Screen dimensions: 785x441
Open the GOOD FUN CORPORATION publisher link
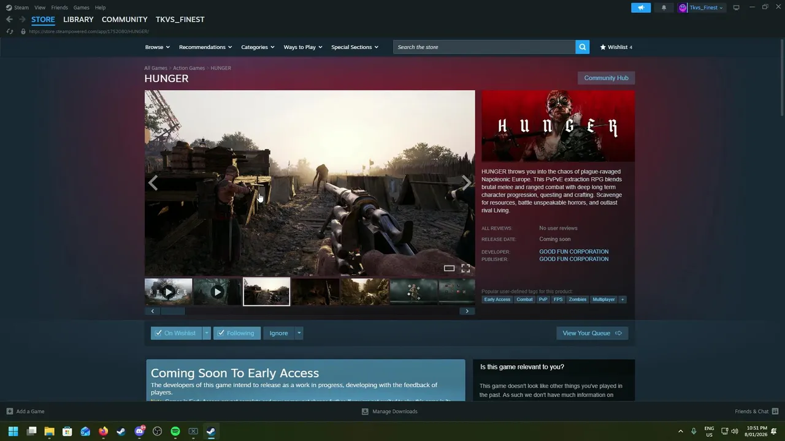point(574,259)
